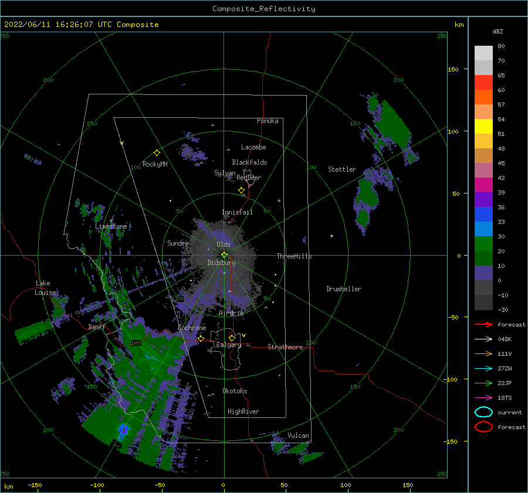Click the Limestone label
The height and width of the screenshot is (493, 528).
[111, 226]
